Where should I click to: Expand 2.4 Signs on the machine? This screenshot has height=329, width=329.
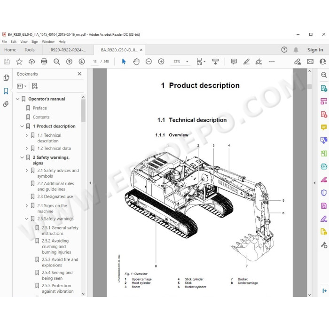[27, 206]
